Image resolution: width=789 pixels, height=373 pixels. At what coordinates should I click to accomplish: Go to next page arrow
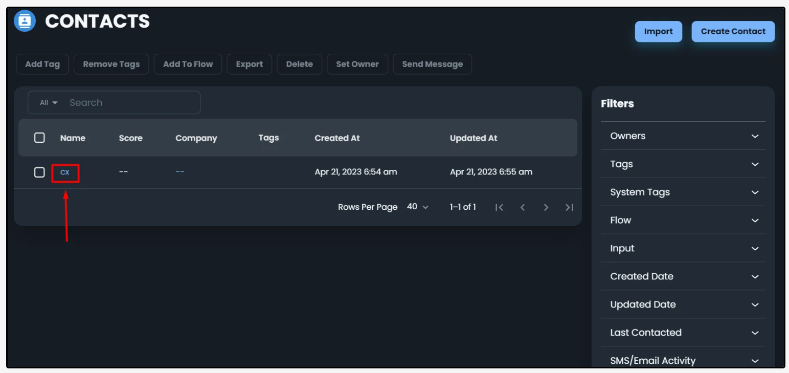tap(546, 207)
